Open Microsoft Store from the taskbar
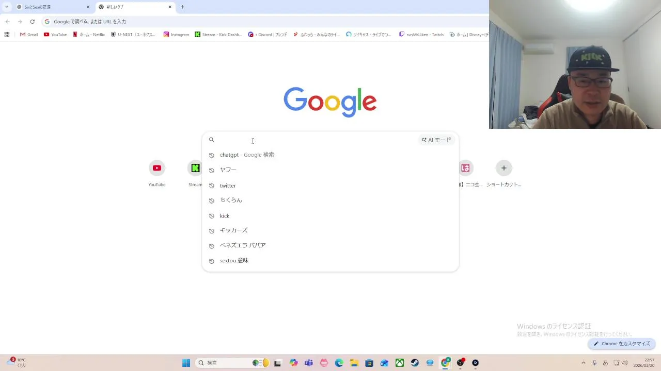Image resolution: width=661 pixels, height=371 pixels. (369, 363)
